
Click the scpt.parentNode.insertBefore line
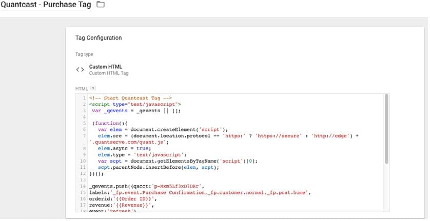(x=159, y=167)
